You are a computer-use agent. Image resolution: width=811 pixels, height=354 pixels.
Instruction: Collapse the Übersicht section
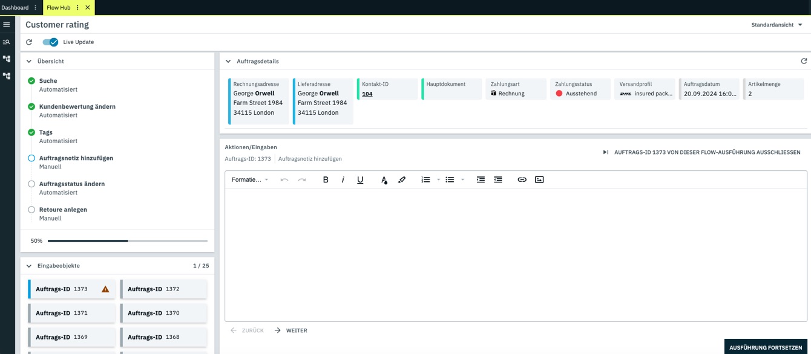29,62
